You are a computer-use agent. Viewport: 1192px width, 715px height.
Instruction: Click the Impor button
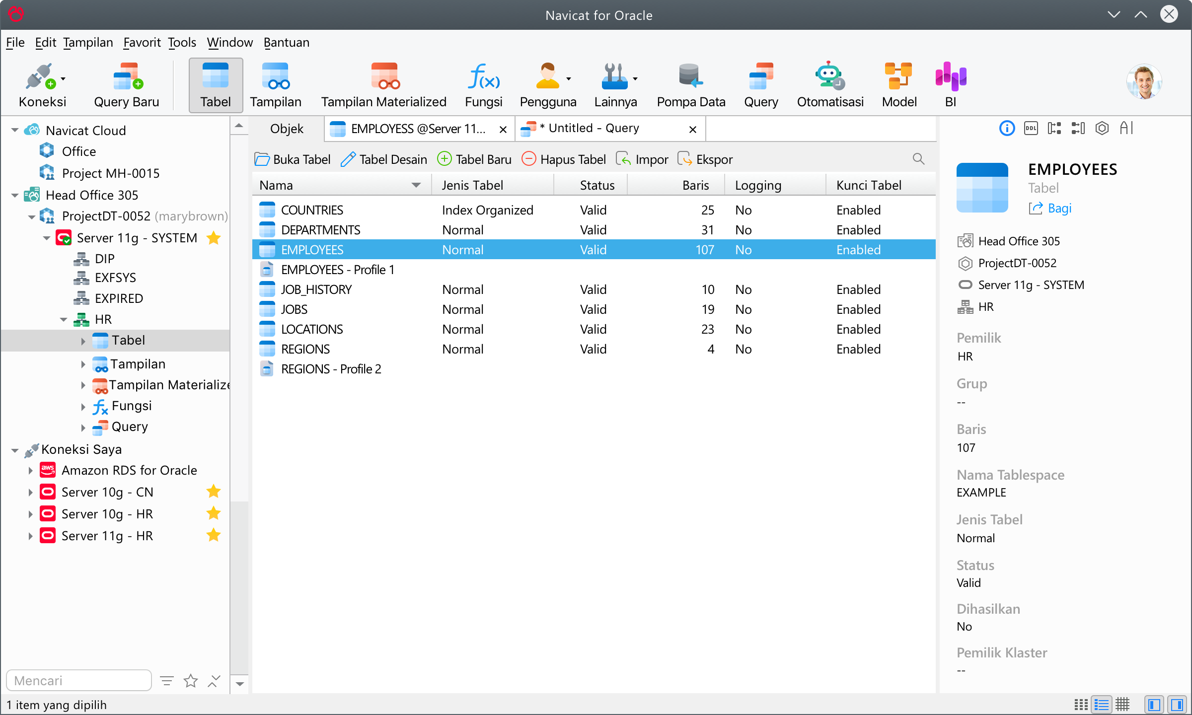coord(642,159)
